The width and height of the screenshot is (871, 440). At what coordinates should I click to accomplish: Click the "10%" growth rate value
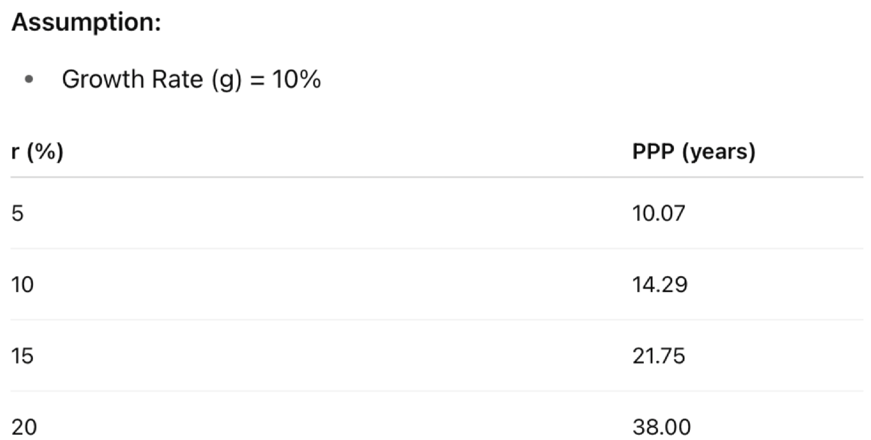(x=296, y=79)
